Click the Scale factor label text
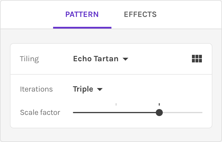Image resolution: width=222 pixels, height=142 pixels. (40, 112)
